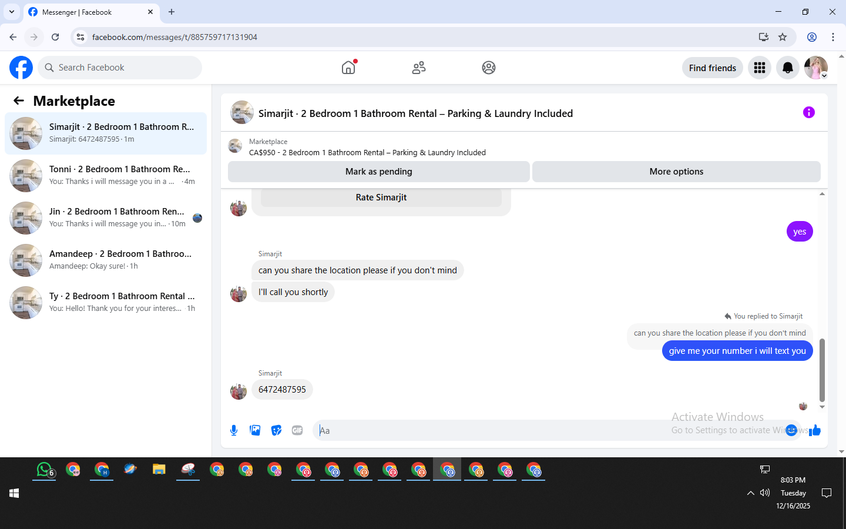Click the install app icon in the address bar
Image resolution: width=846 pixels, height=529 pixels.
(763, 37)
